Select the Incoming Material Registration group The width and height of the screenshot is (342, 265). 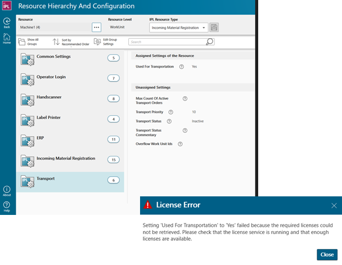click(70, 160)
